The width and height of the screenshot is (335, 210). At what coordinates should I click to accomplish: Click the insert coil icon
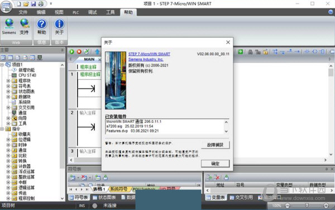coord(315,52)
